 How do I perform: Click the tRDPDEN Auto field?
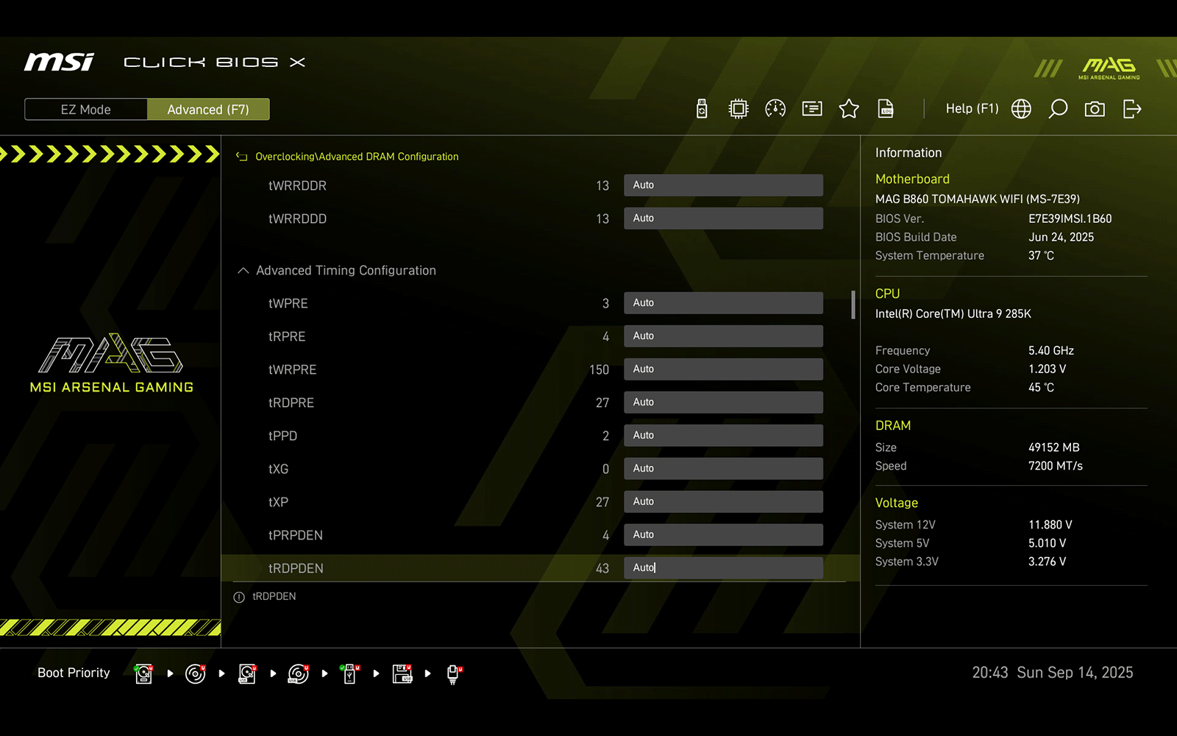[x=723, y=568]
